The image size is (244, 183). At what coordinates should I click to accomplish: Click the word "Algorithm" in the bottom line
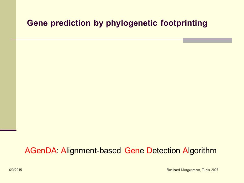point(200,150)
